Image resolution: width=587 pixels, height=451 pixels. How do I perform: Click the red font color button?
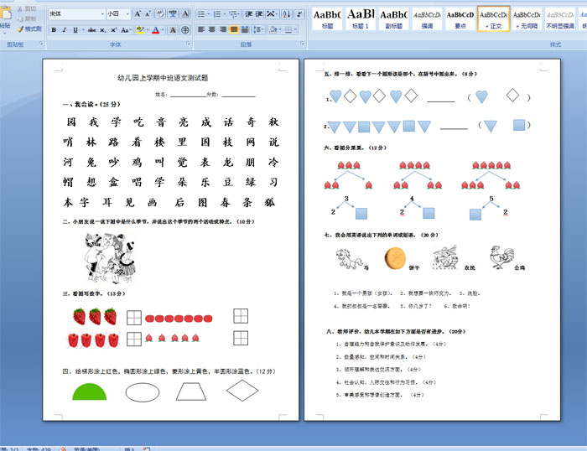[x=156, y=30]
